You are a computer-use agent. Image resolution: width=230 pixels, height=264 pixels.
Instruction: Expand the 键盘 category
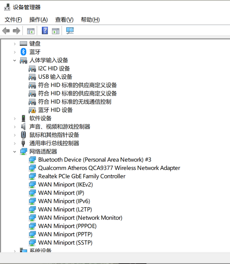tap(15, 44)
